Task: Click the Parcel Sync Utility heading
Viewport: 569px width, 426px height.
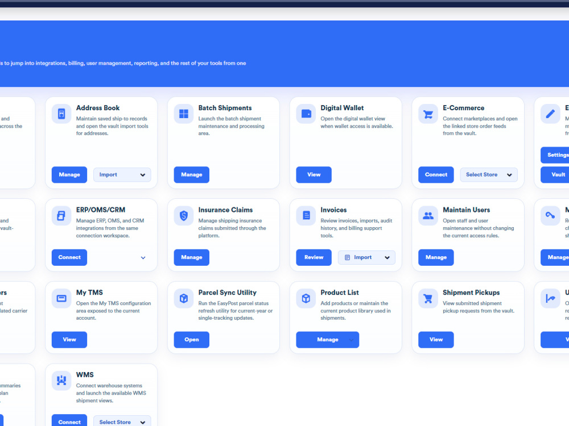Action: 227,293
